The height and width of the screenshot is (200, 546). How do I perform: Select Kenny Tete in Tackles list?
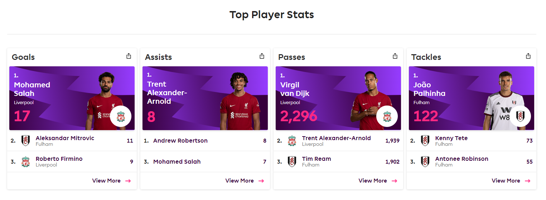click(x=472, y=140)
